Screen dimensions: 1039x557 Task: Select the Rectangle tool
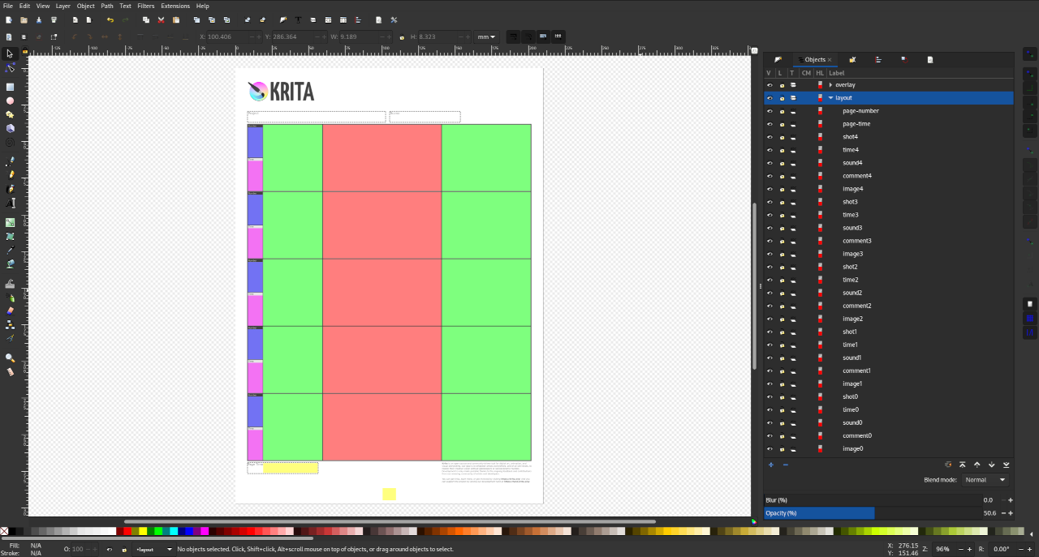pos(10,88)
